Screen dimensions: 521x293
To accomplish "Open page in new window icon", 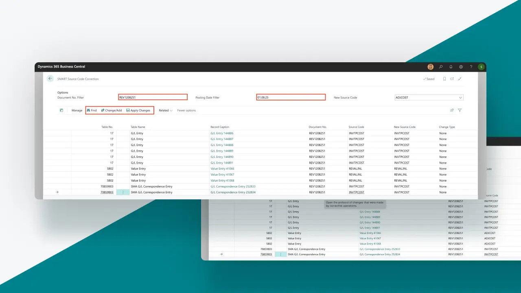I will tap(452, 79).
